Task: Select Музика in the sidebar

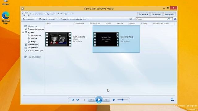Action: pyautogui.click(x=31, y=32)
